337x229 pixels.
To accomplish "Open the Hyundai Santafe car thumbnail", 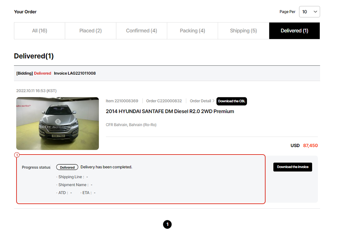I will pyautogui.click(x=58, y=124).
